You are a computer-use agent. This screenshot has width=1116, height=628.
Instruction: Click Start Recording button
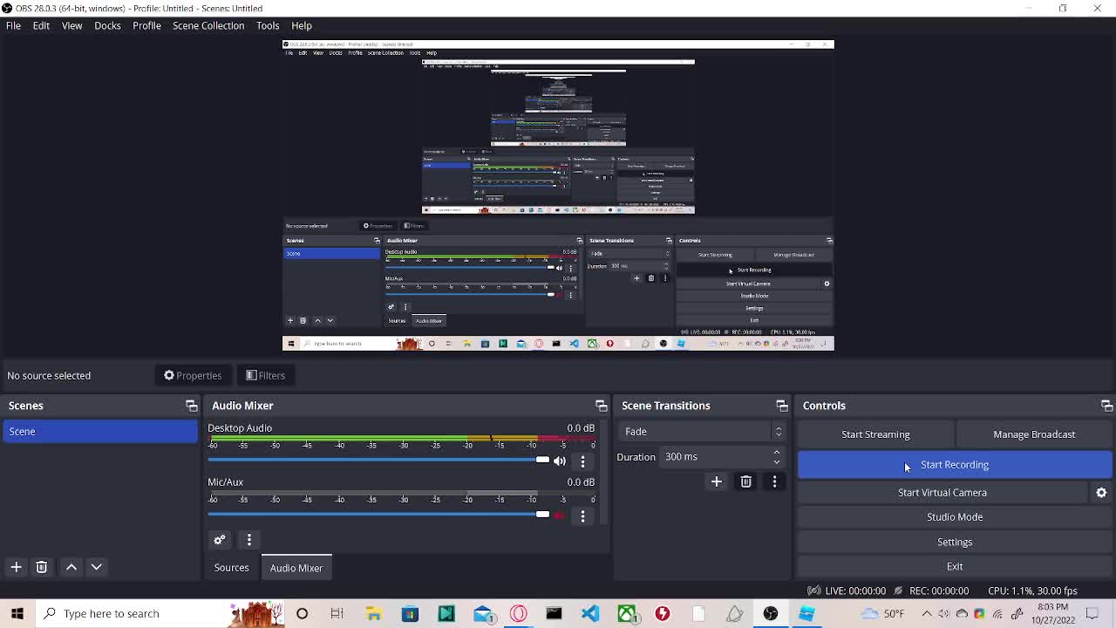click(x=955, y=465)
